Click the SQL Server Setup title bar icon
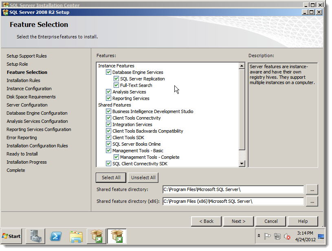The width and height of the screenshot is (332, 251). pyautogui.click(x=6, y=12)
